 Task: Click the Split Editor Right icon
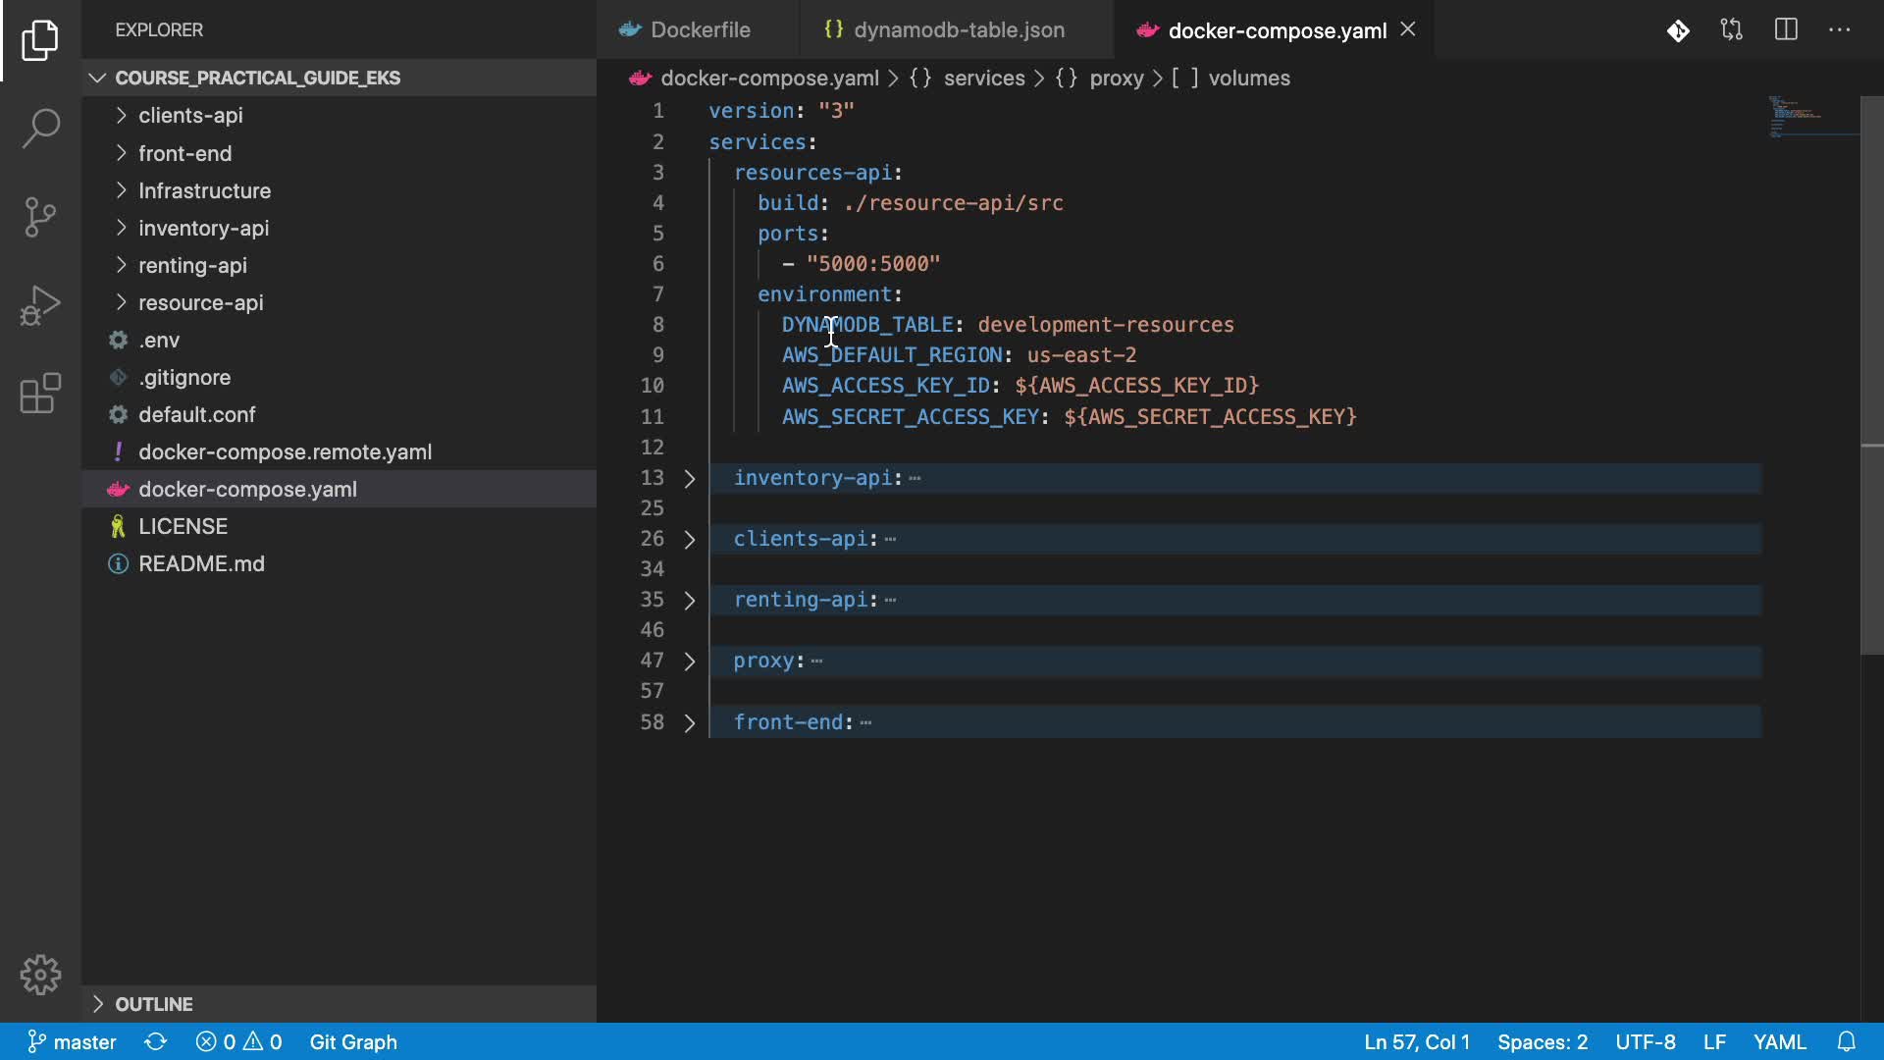(1786, 30)
